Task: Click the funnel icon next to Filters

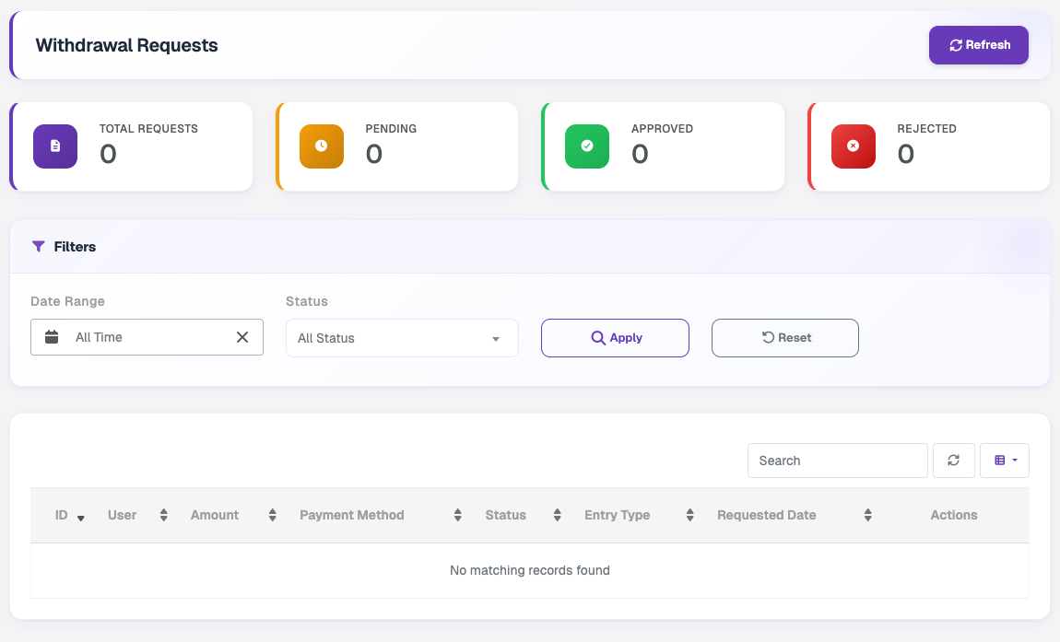Action: (x=39, y=247)
